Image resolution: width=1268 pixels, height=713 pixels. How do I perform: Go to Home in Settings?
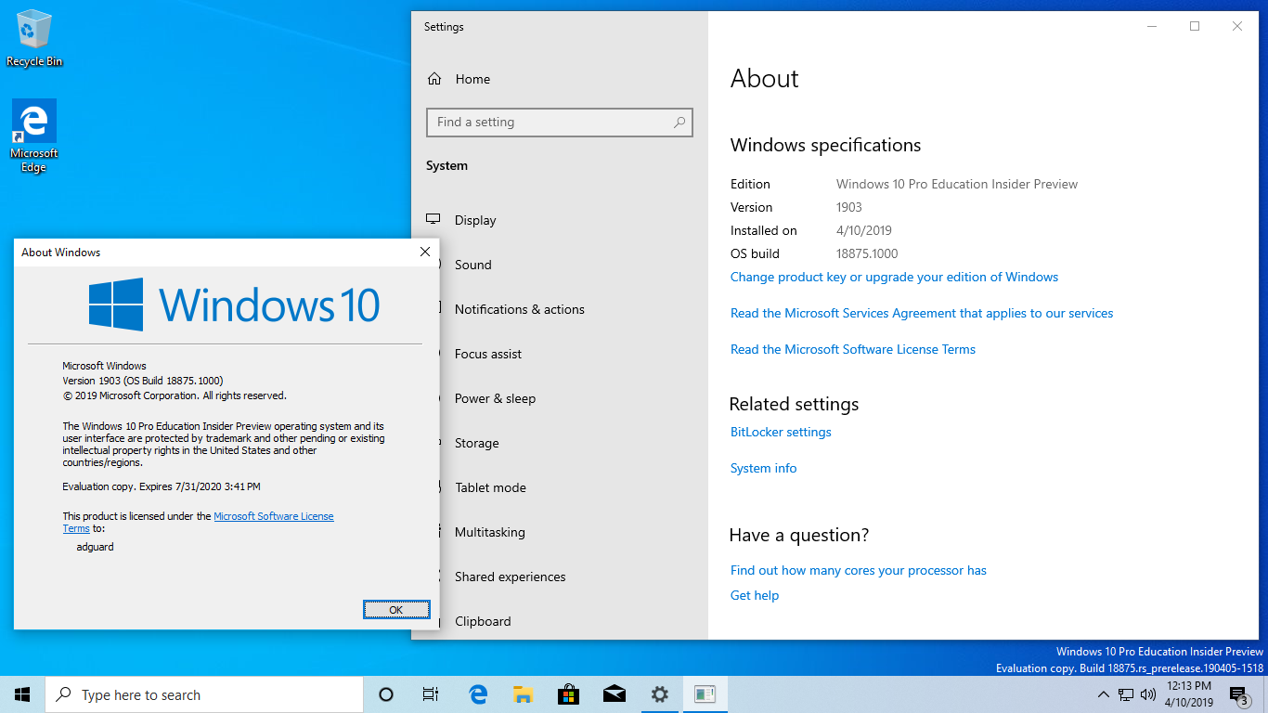click(472, 79)
